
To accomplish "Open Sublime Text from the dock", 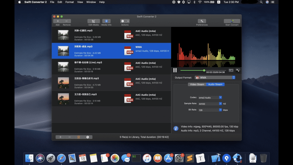I will (190, 158).
